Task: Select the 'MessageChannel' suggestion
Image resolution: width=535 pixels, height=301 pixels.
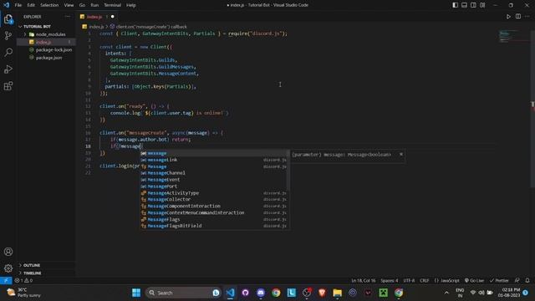Action: pyautogui.click(x=215, y=173)
